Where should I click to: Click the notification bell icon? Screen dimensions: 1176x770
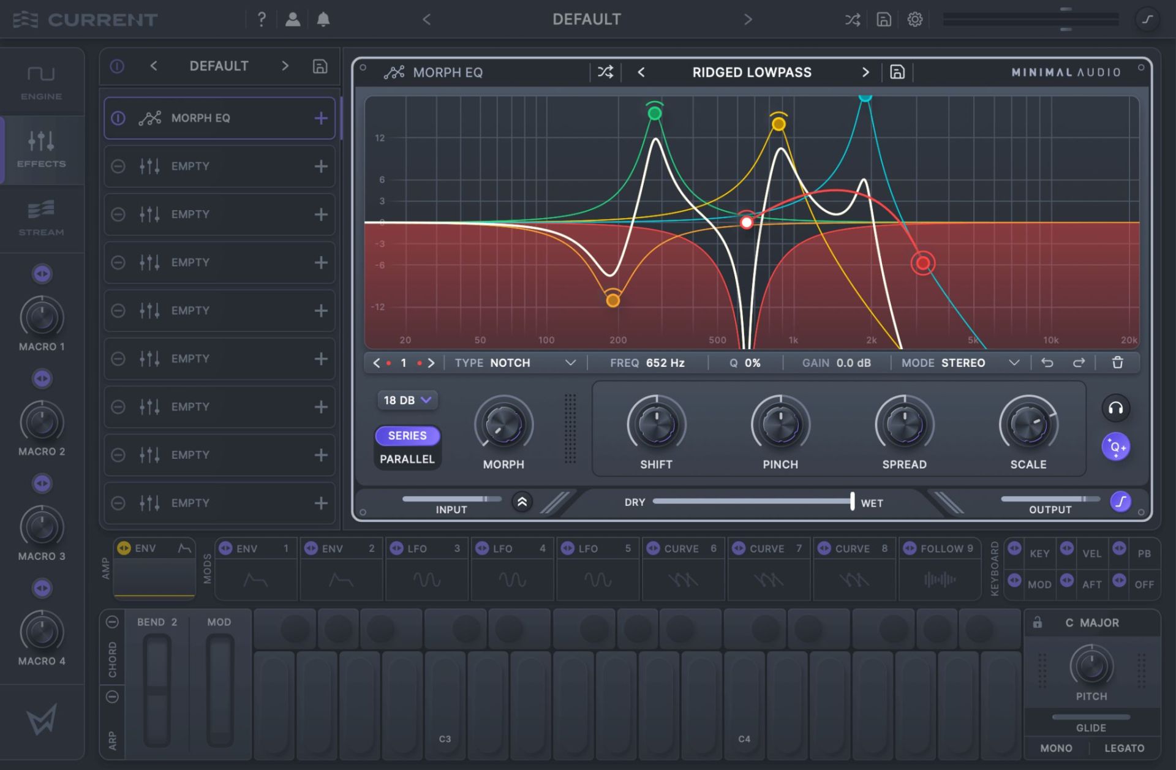point(323,20)
